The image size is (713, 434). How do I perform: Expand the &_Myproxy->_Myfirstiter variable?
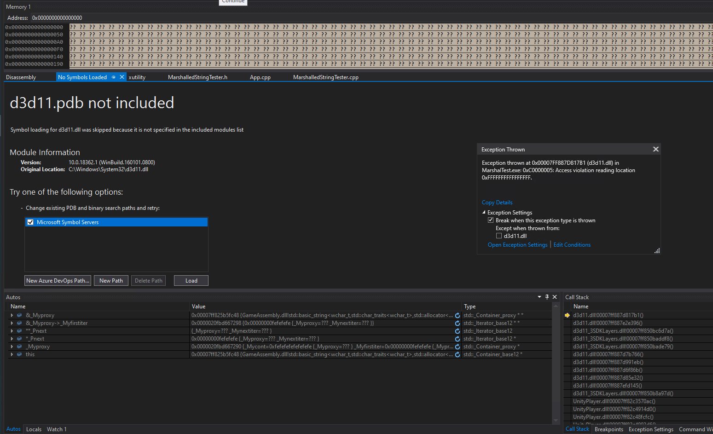point(12,323)
